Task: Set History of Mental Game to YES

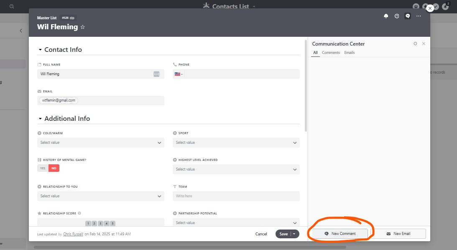Action: coord(43,168)
